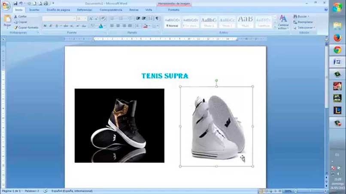This screenshot has width=346, height=194.
Task: Switch to the Insertar tab
Action: pyautogui.click(x=34, y=10)
